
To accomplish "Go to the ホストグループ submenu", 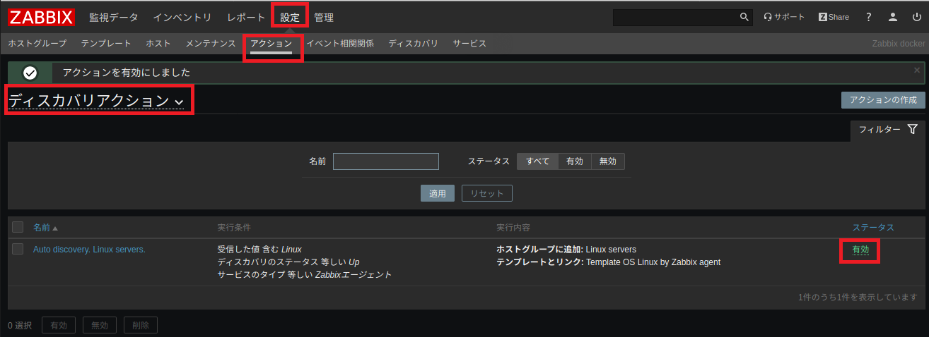I will point(37,44).
